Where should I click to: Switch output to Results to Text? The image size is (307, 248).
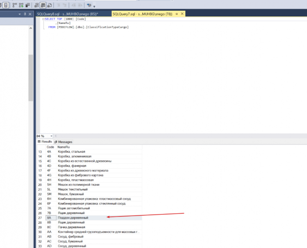[36, 5]
